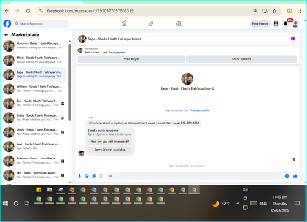Open the sticker picker icon
The height and width of the screenshot is (222, 307).
pyautogui.click(x=94, y=176)
